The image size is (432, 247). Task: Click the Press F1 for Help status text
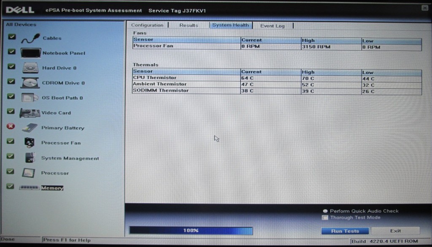coord(67,240)
